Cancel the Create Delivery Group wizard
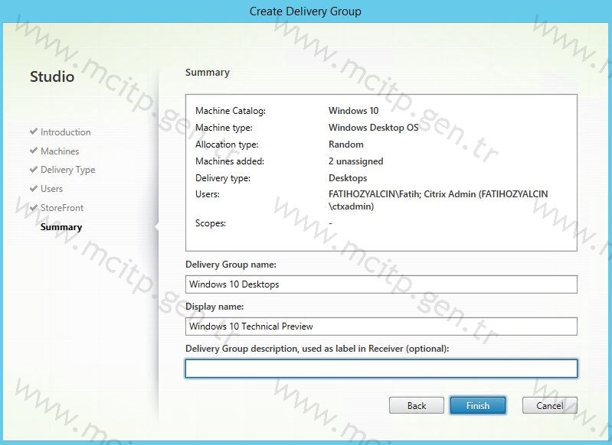The image size is (612, 445). [x=549, y=405]
